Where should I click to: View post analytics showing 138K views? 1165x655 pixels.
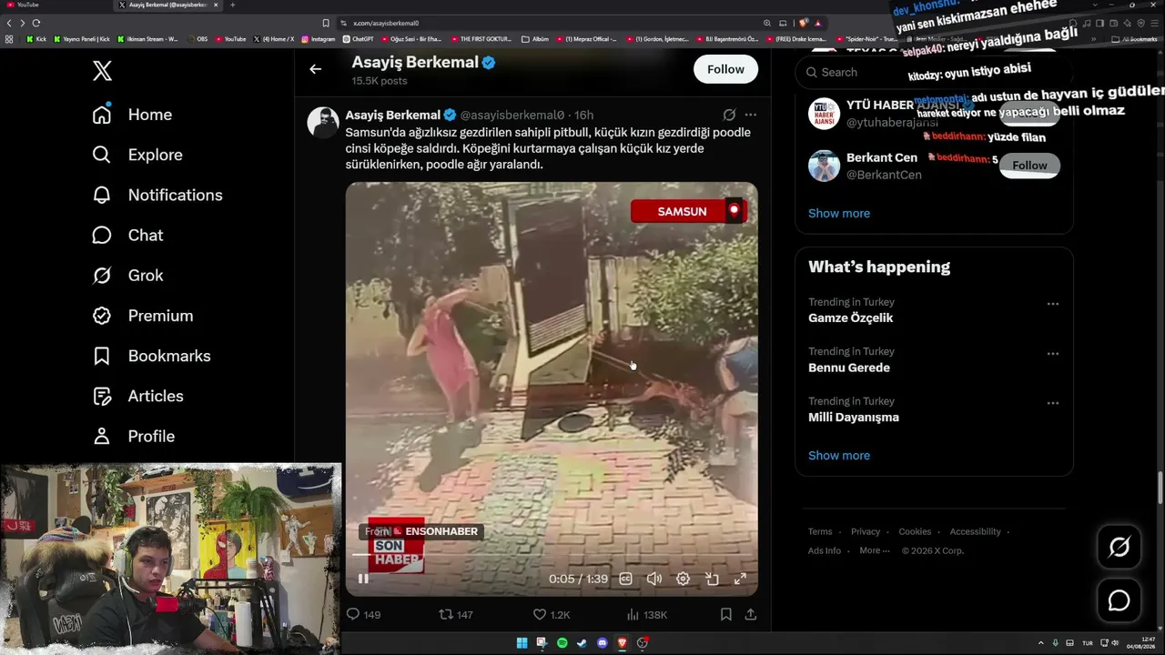point(646,615)
